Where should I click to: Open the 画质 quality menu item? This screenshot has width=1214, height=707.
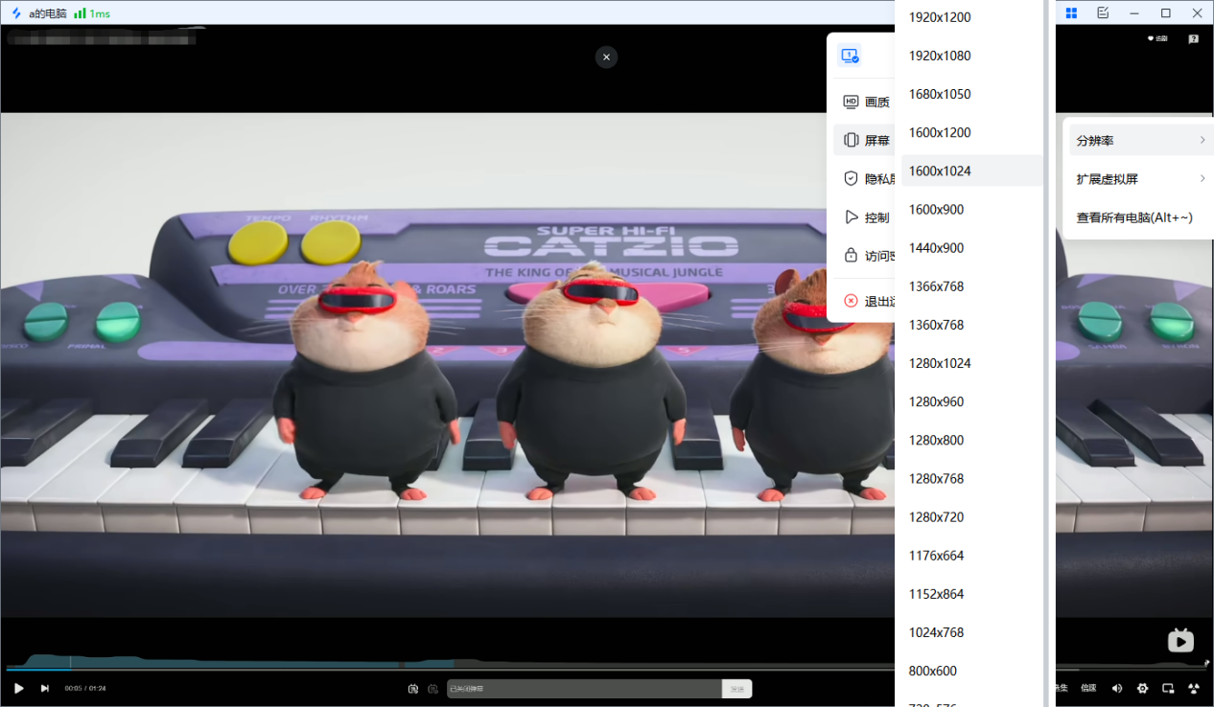coord(866,102)
